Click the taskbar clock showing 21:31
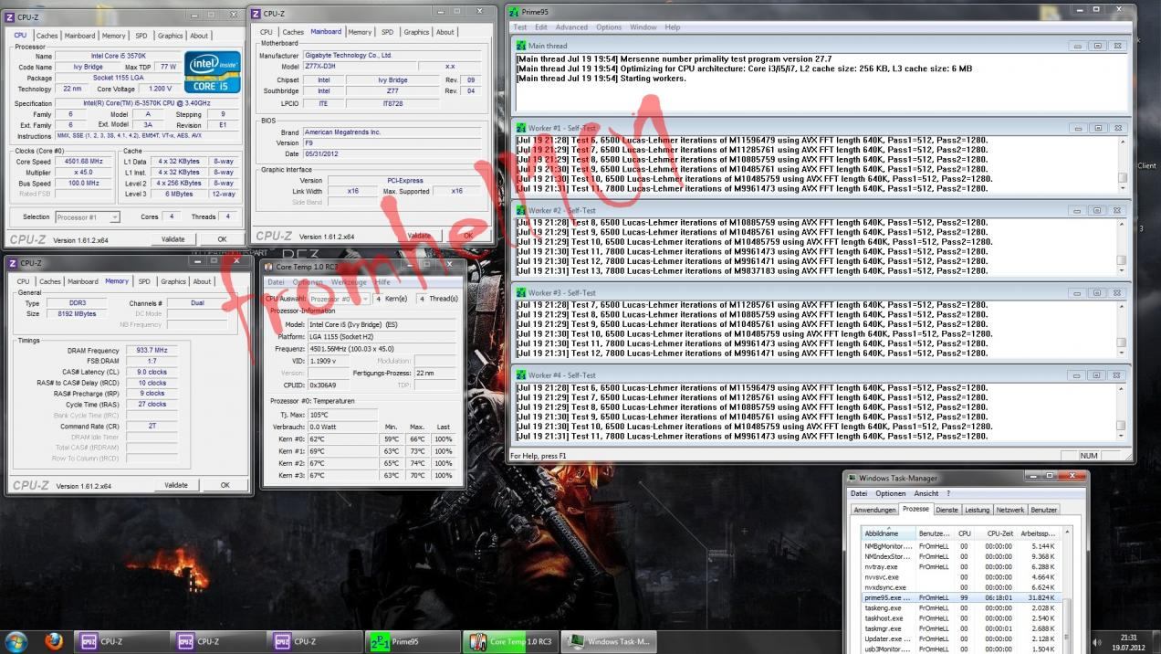The width and height of the screenshot is (1161, 654). (1129, 641)
